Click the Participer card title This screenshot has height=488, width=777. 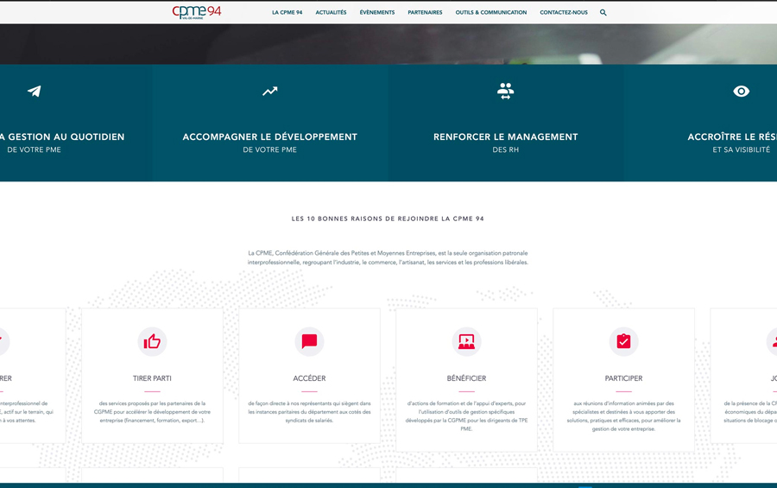point(623,378)
